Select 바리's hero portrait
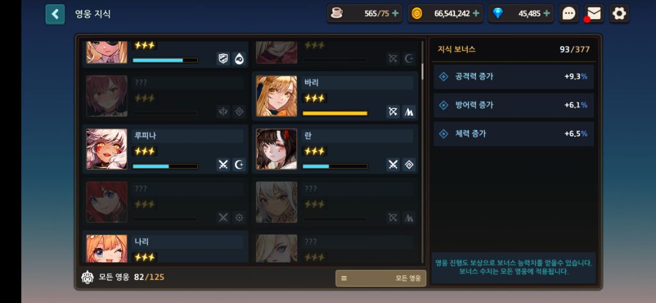The height and width of the screenshot is (303, 656). click(277, 96)
